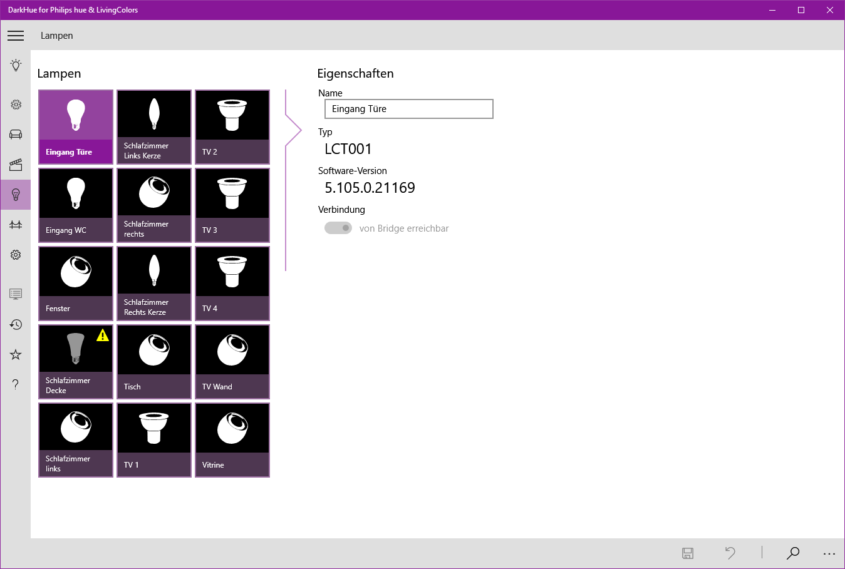Select the 'Schlafzimmer Decke' lamp with warning
Image resolution: width=845 pixels, height=569 pixels.
click(x=76, y=362)
